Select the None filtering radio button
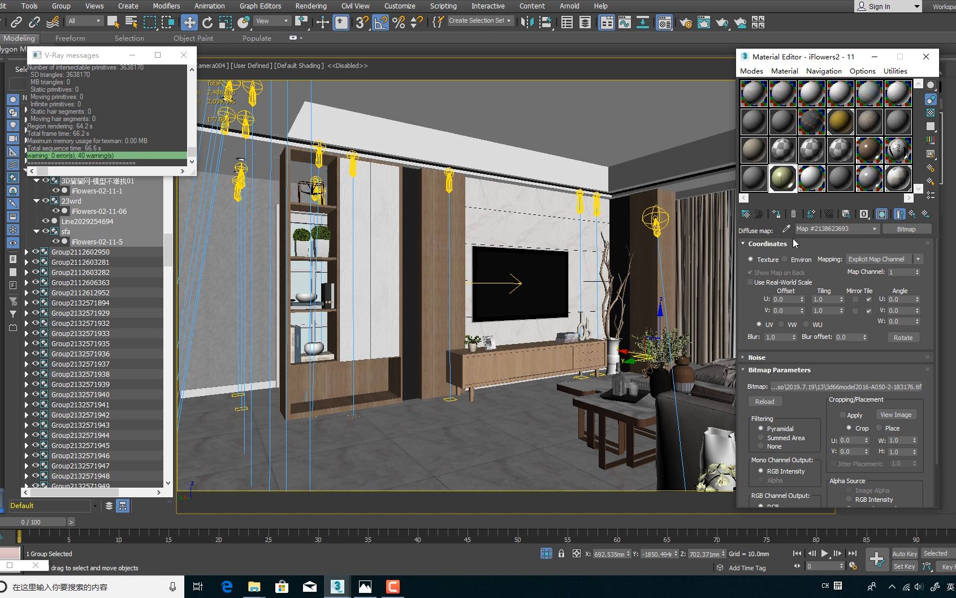Screen dimensions: 956x598 761,446
